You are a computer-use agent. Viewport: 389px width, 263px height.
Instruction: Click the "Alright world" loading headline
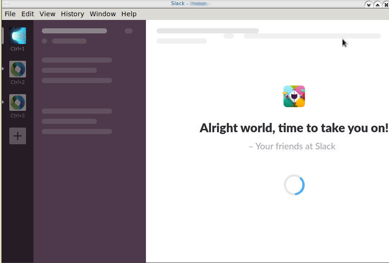(294, 128)
